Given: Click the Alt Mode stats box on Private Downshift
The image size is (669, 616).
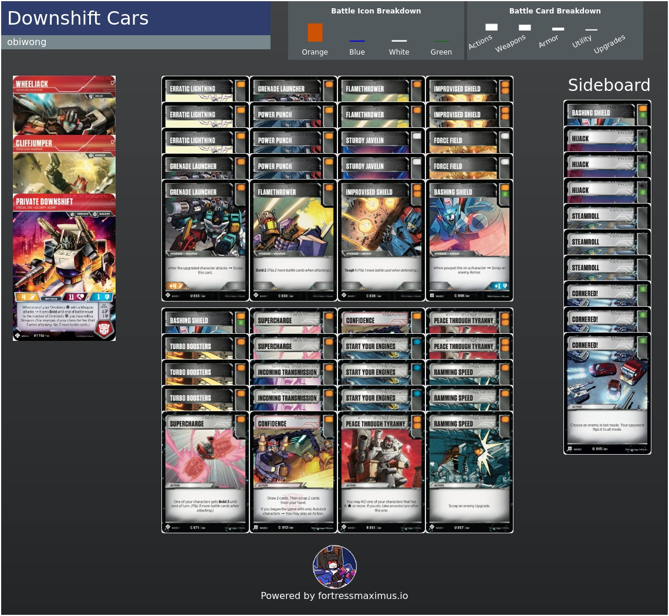Looking at the screenshot, I should coord(105,312).
